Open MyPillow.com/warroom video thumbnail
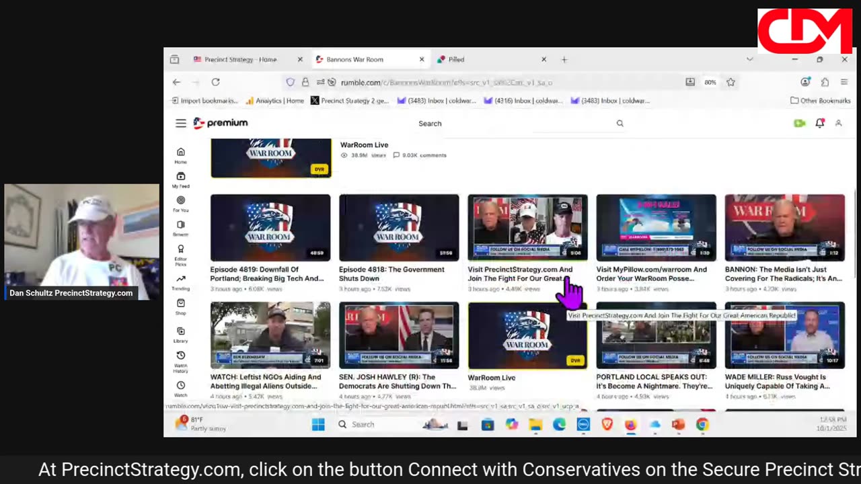This screenshot has height=484, width=861. pyautogui.click(x=656, y=227)
